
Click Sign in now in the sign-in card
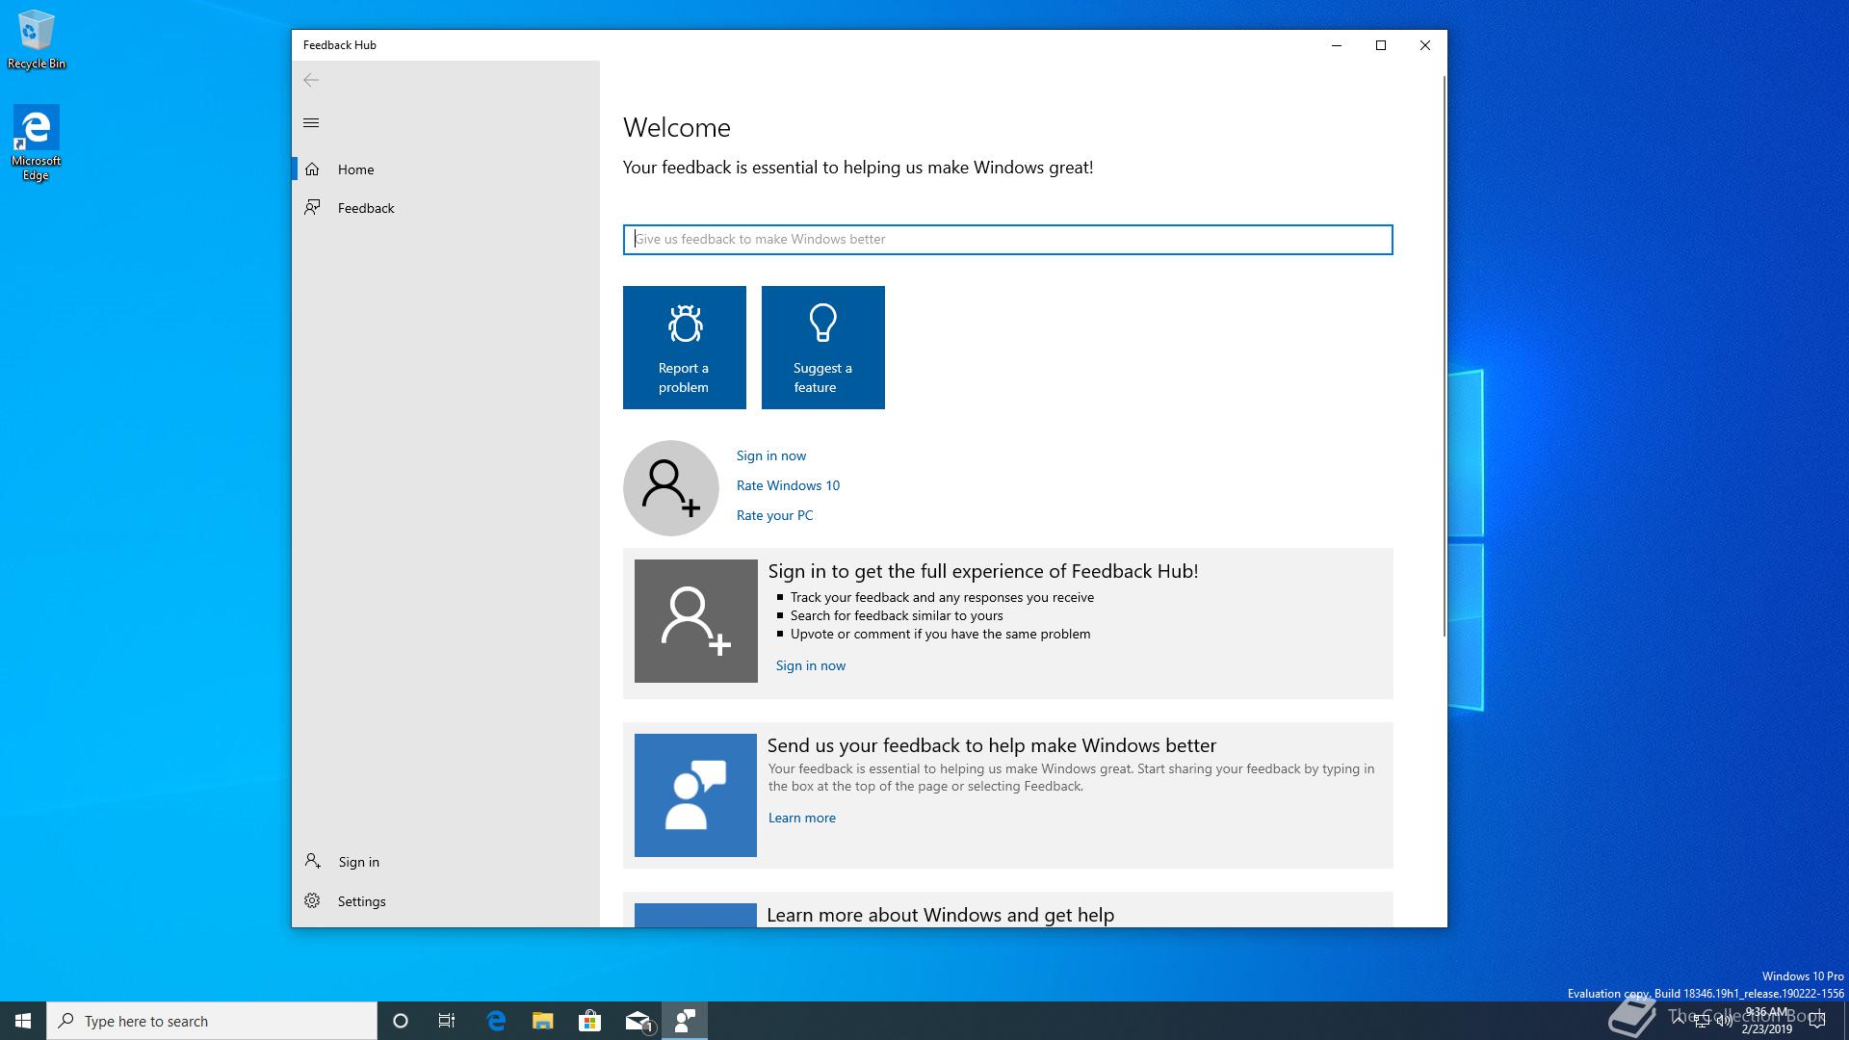(x=811, y=665)
